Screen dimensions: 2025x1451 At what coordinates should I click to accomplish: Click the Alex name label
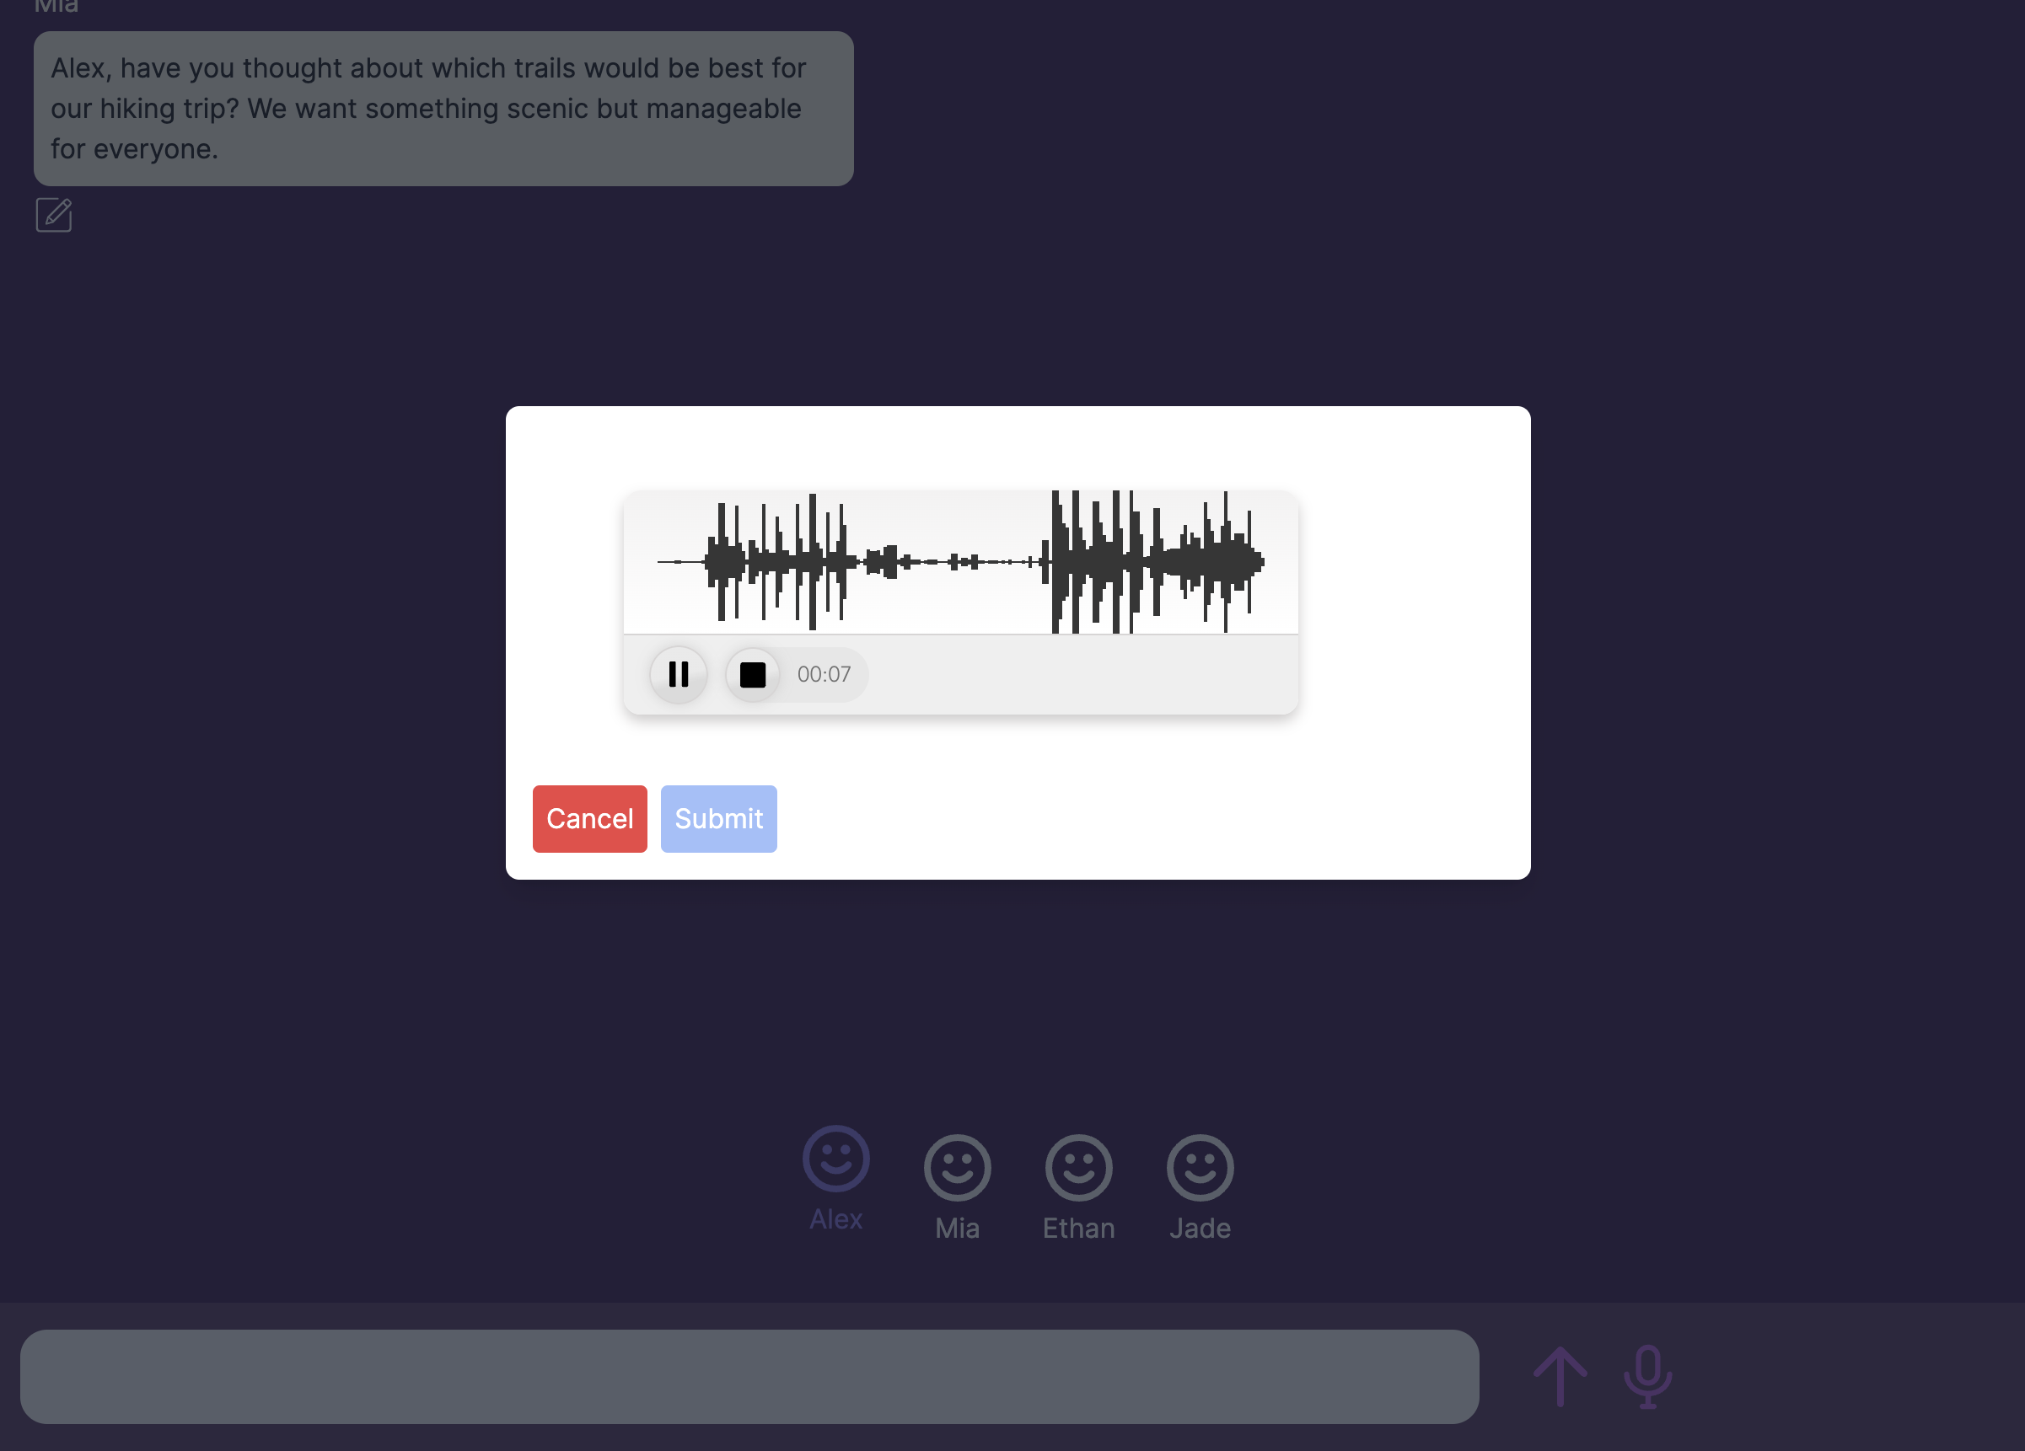point(835,1219)
